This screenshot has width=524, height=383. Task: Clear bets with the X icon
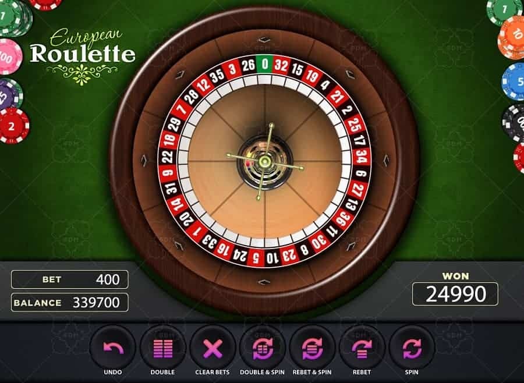pos(213,348)
